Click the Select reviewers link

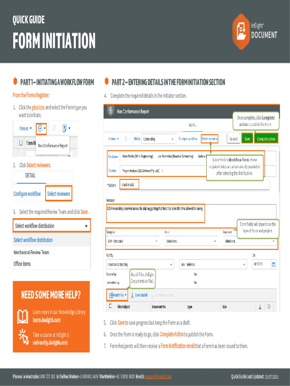coord(58,194)
